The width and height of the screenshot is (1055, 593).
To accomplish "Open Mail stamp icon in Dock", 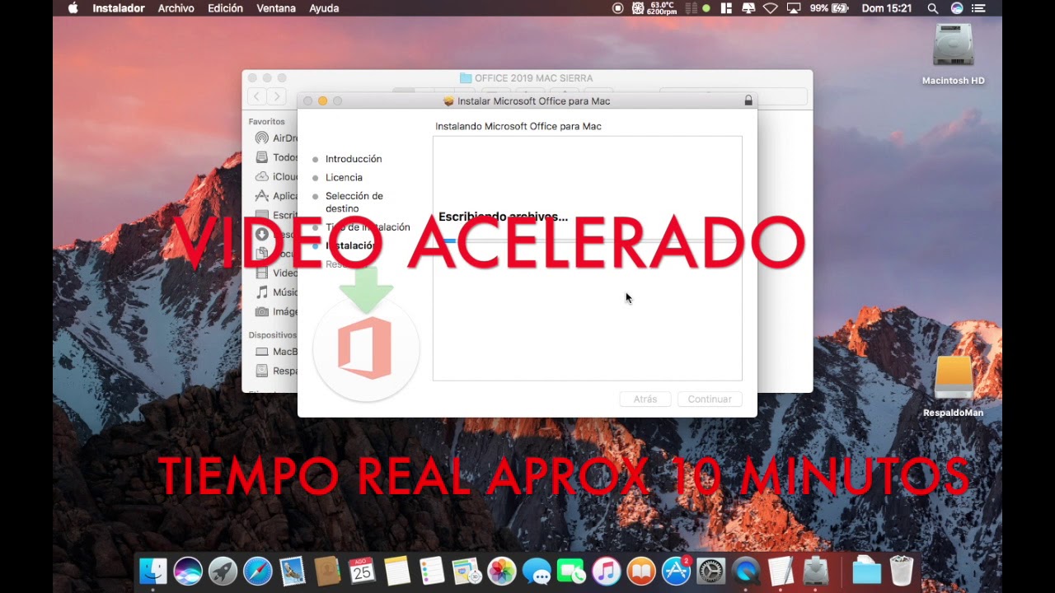I will 293,571.
